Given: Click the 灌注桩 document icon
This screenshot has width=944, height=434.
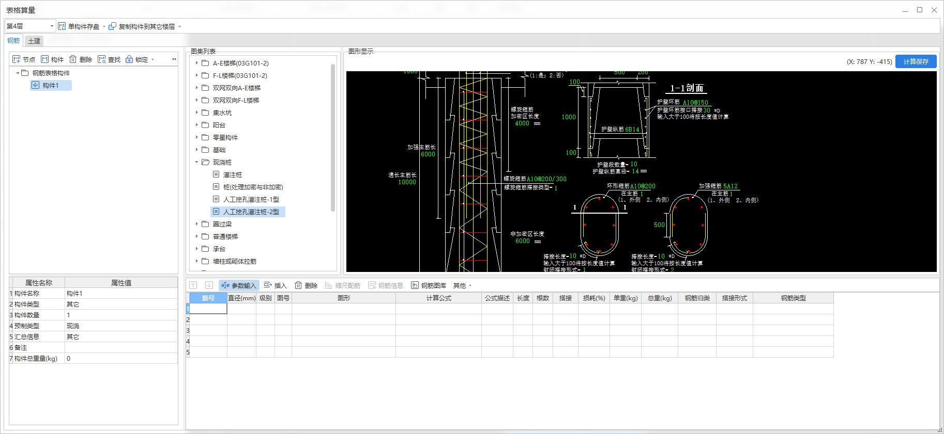Looking at the screenshot, I should pos(216,174).
